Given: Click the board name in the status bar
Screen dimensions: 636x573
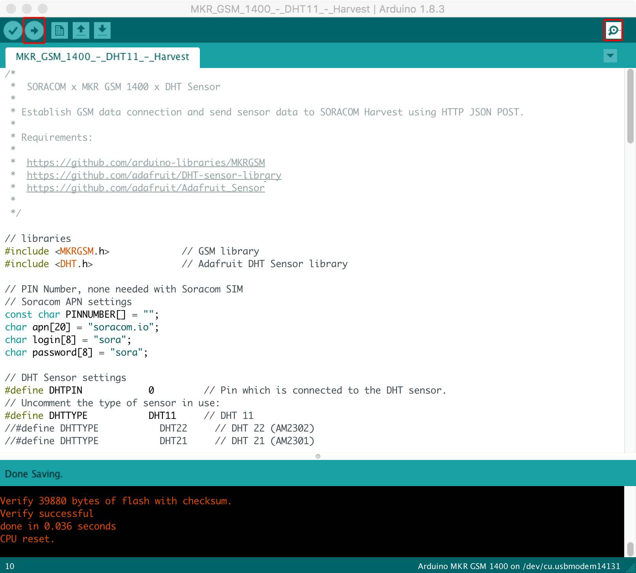Looking at the screenshot, I should pyautogui.click(x=518, y=565).
